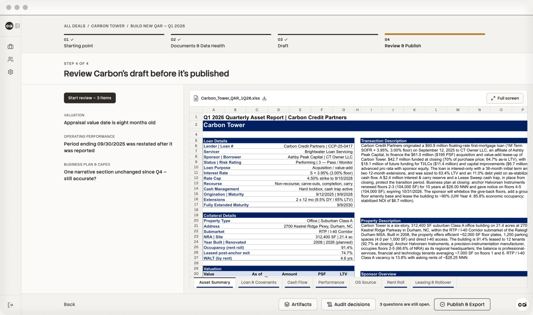Click the Rate Cap value cell

[330, 178]
